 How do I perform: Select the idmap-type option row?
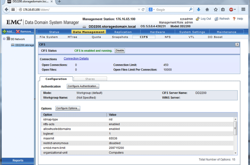137,119
